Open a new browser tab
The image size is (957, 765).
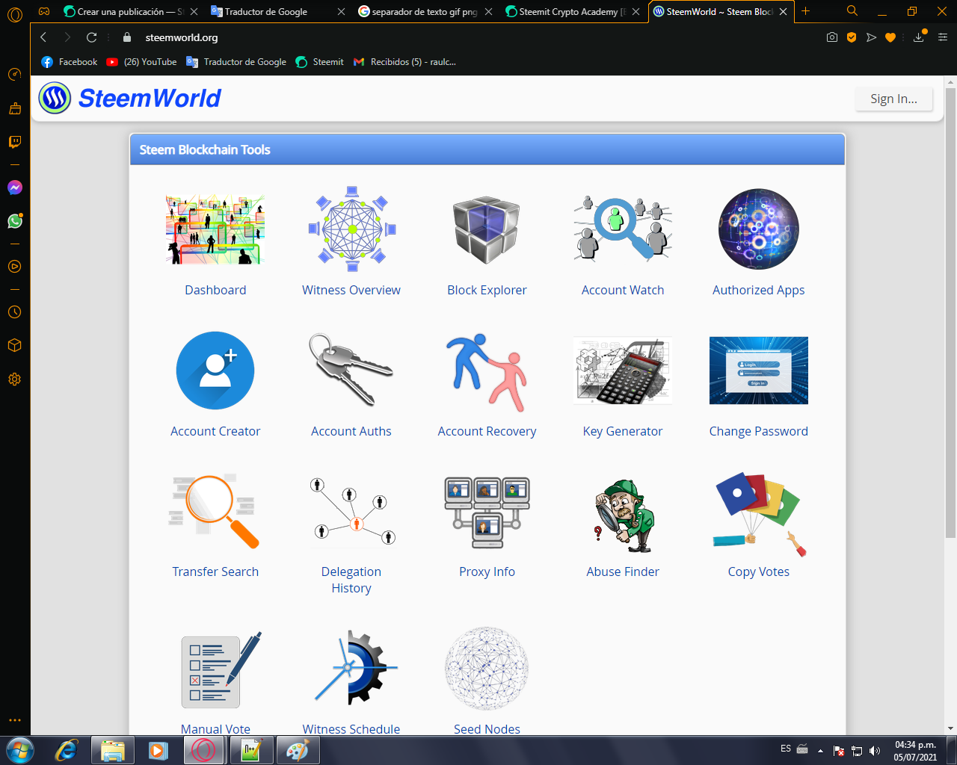[x=805, y=11]
